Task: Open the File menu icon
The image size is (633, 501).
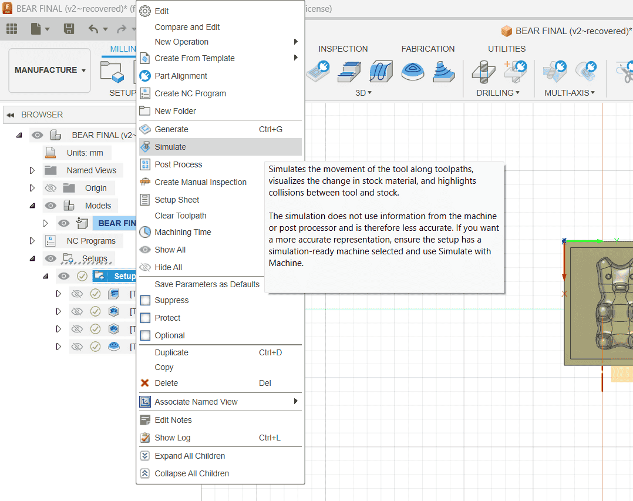Action: 36,29
